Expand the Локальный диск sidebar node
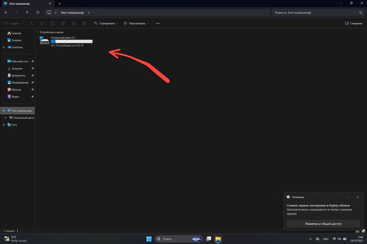Image resolution: width=367 pixels, height=244 pixels. click(x=6, y=118)
